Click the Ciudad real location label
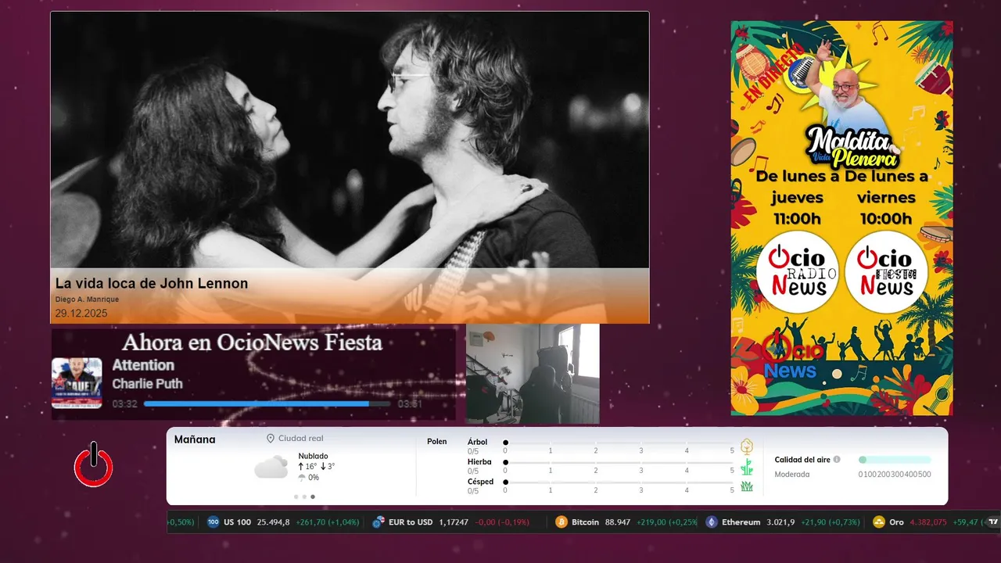Viewport: 1001px width, 563px height. pos(300,439)
